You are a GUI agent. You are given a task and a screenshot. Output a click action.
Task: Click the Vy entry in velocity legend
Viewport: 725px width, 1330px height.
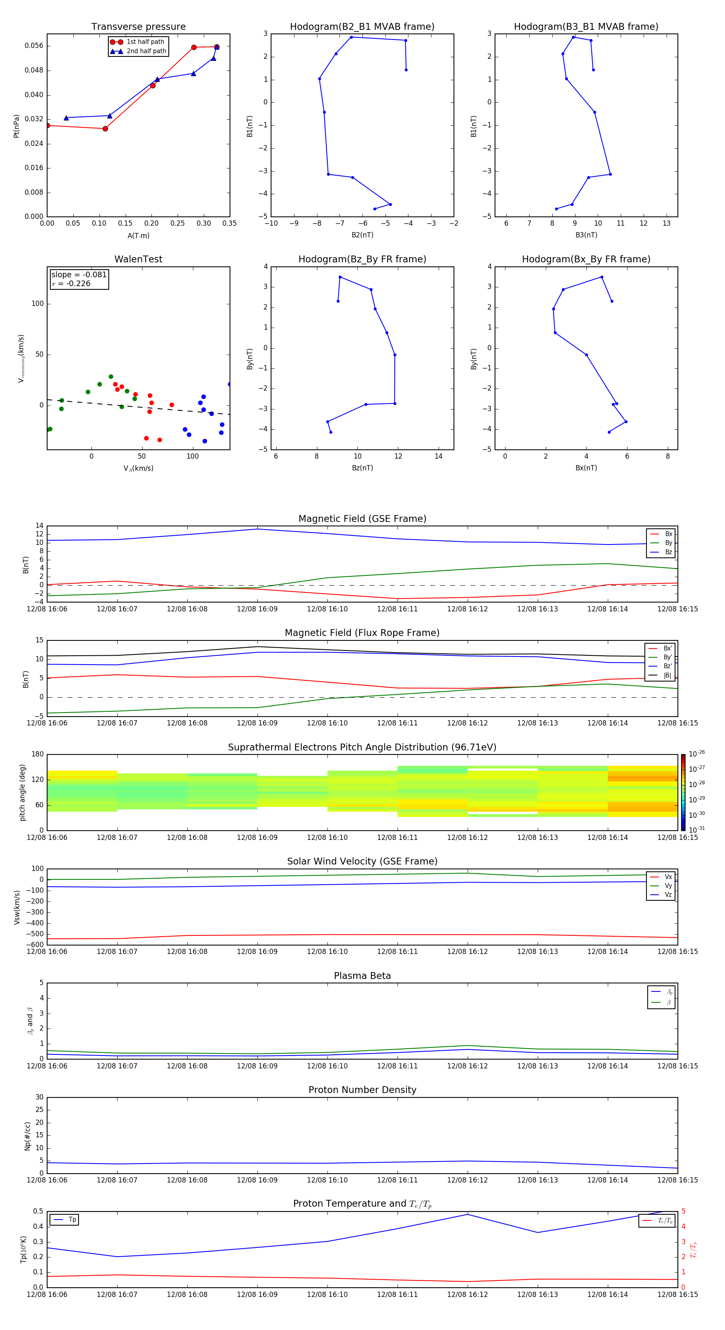[661, 886]
